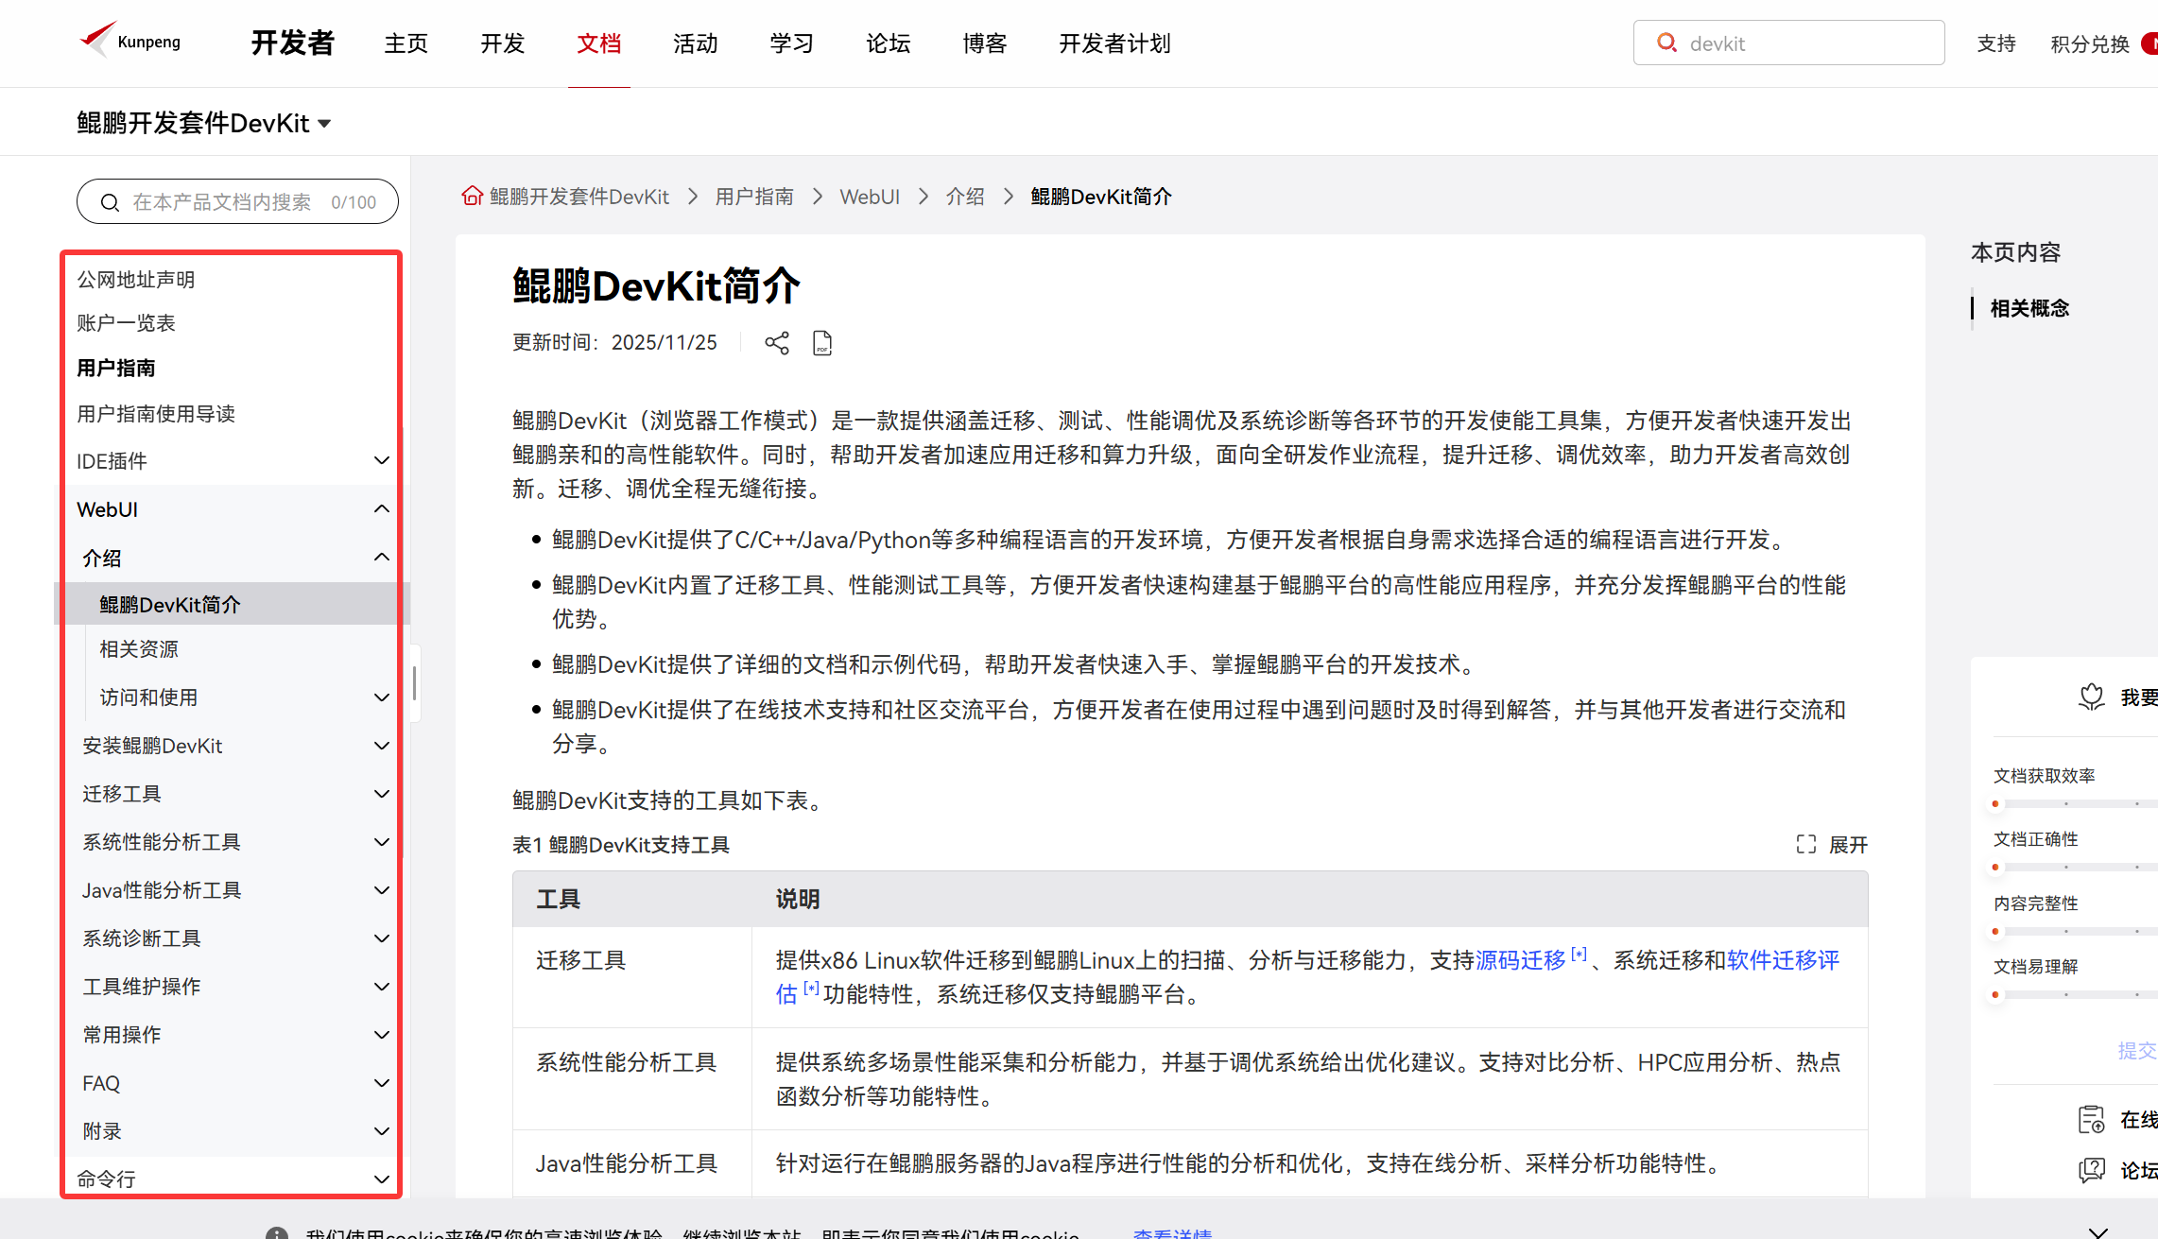The height and width of the screenshot is (1239, 2158).
Task: Collapse the WebUI sidebar section
Action: pos(381,508)
